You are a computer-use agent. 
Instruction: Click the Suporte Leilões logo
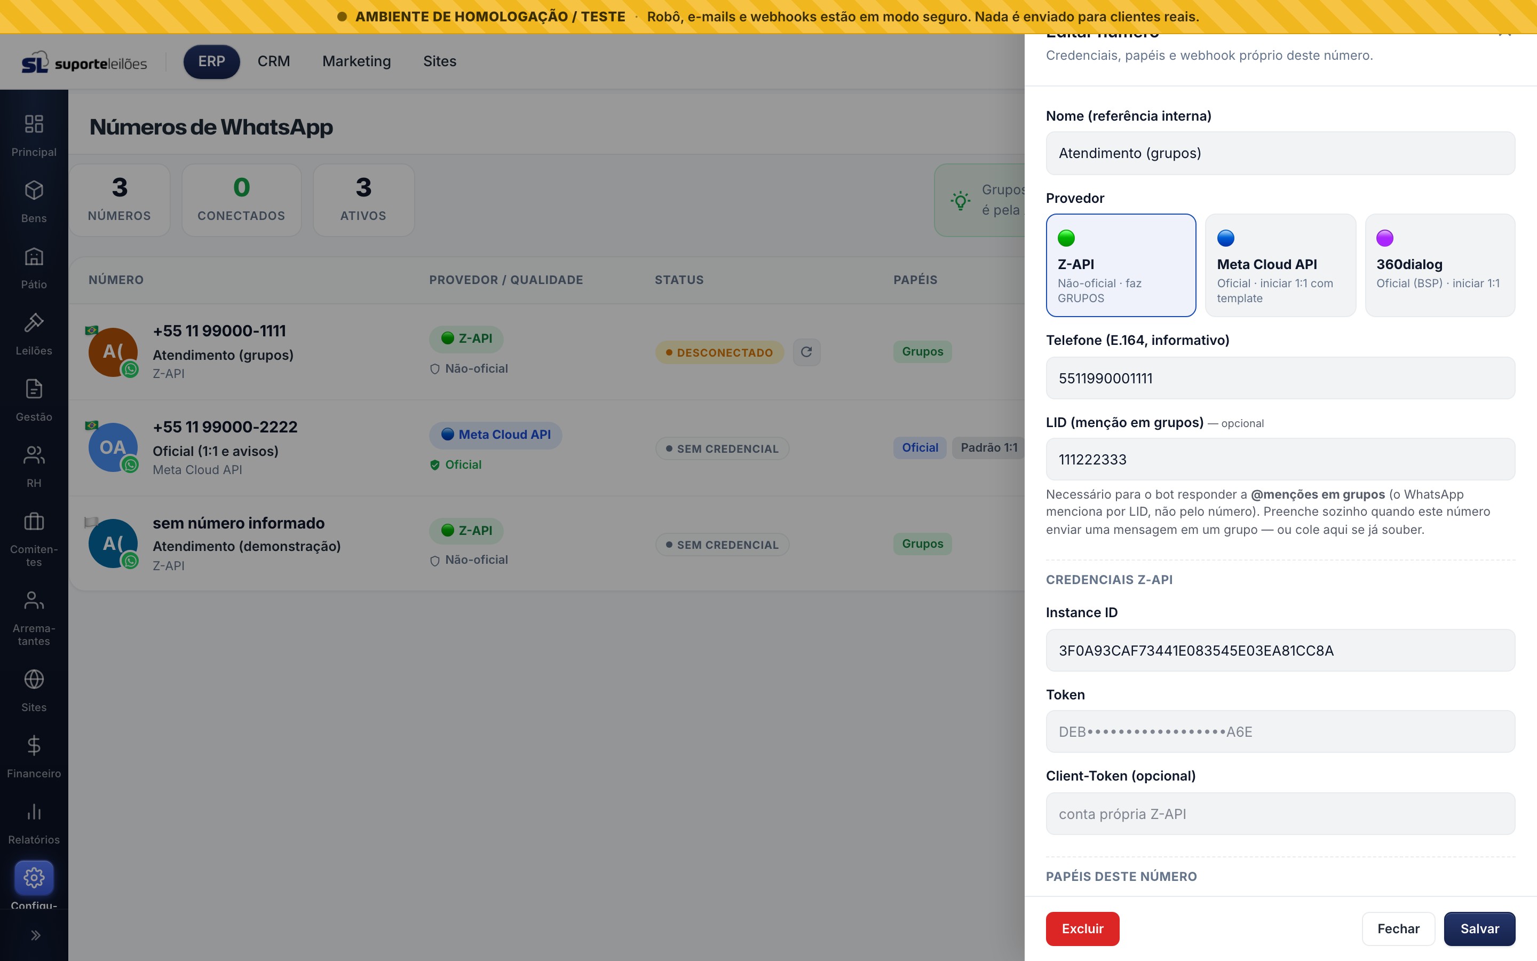[x=84, y=62]
